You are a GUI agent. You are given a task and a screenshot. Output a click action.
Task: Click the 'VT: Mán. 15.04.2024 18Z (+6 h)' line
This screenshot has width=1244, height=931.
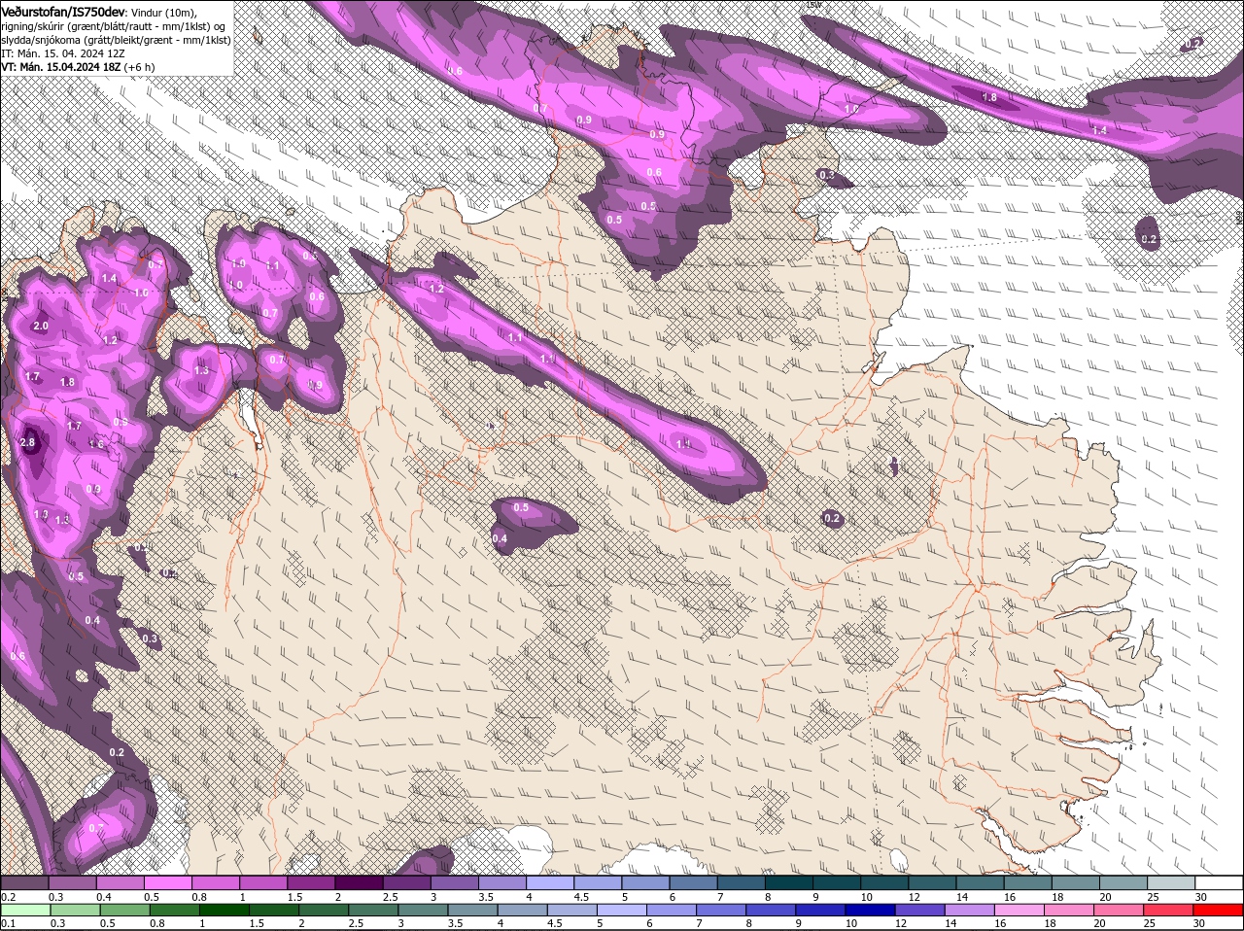pos(78,67)
